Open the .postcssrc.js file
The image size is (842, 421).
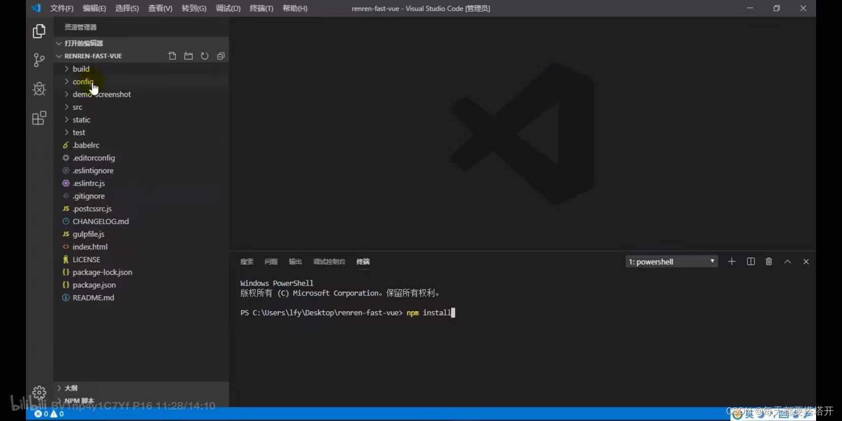pos(141,208)
